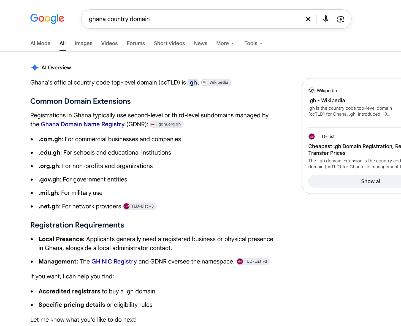Viewport: 401px width, 326px height.
Task: Click the .net.gh list item text
Action: 80,206
